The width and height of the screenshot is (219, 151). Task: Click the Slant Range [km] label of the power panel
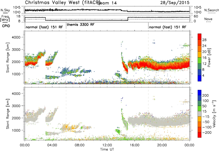click(8, 58)
